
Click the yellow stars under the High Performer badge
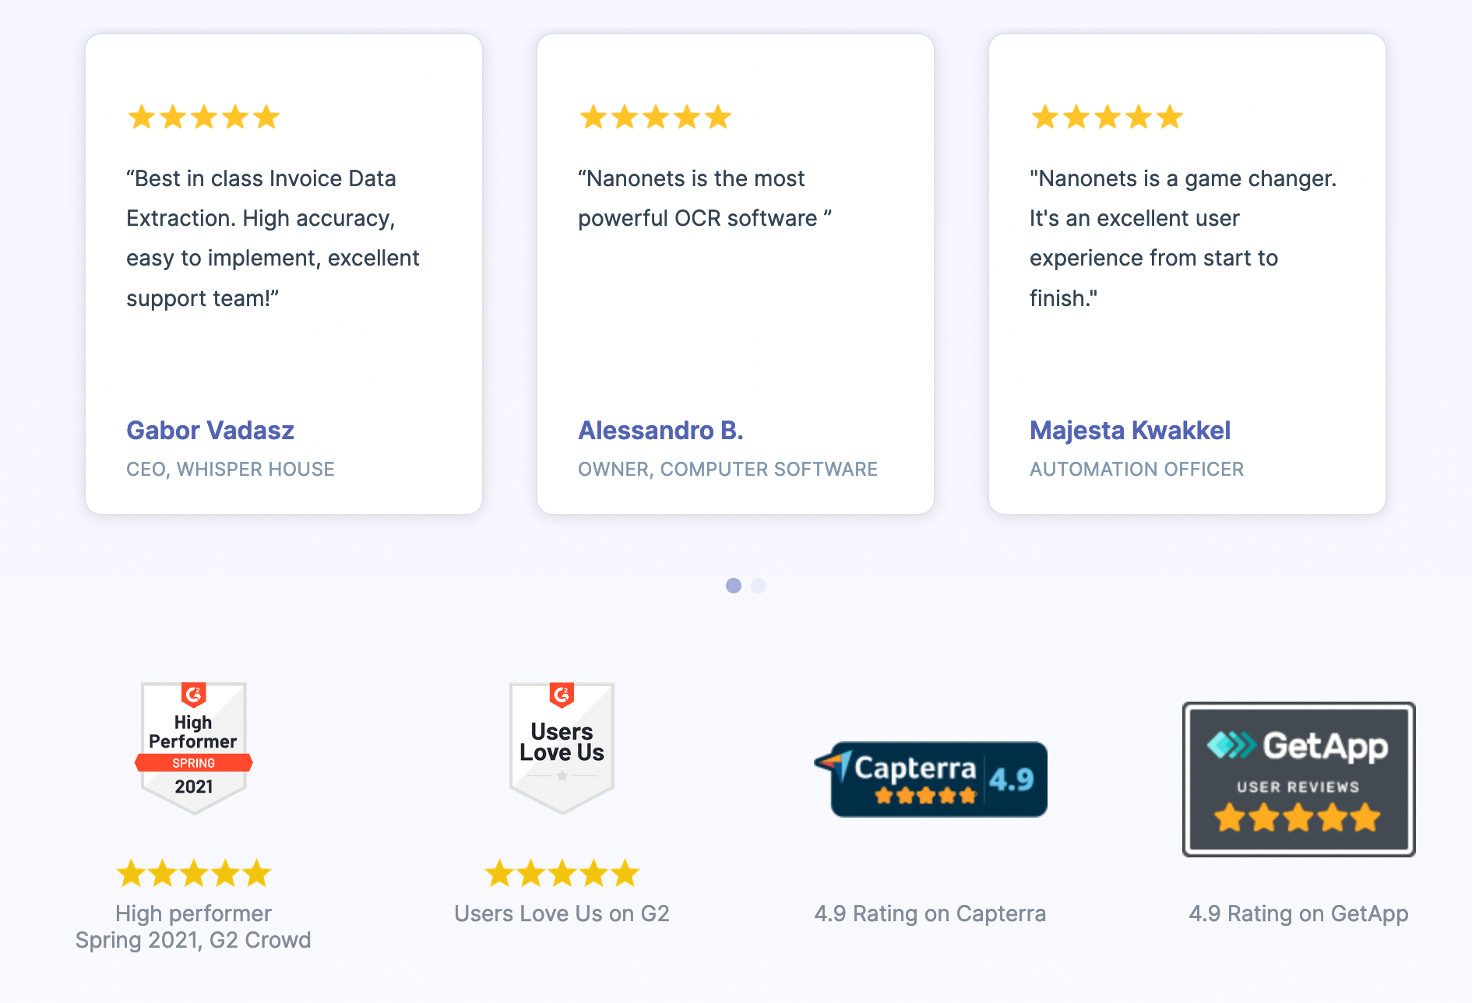(194, 874)
